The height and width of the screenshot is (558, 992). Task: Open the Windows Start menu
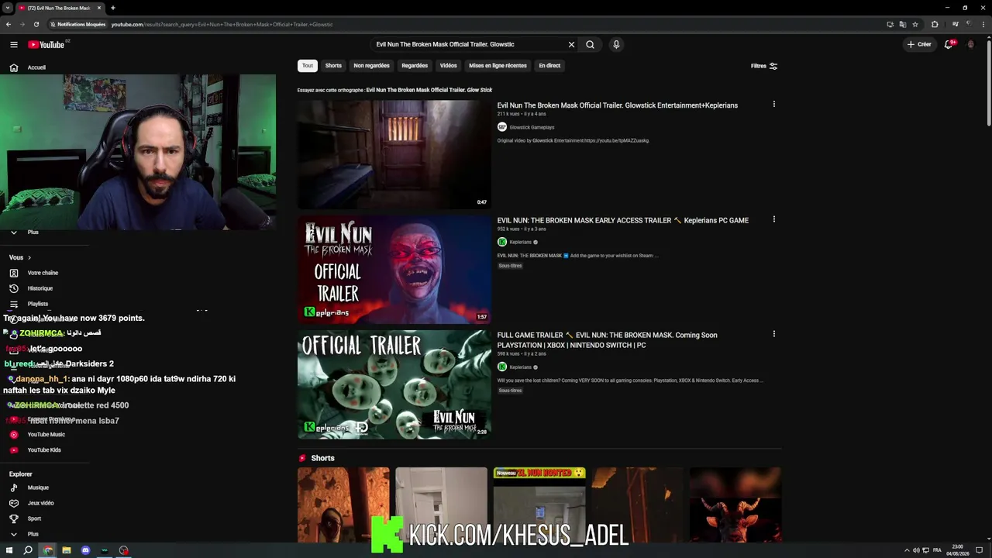(9, 550)
